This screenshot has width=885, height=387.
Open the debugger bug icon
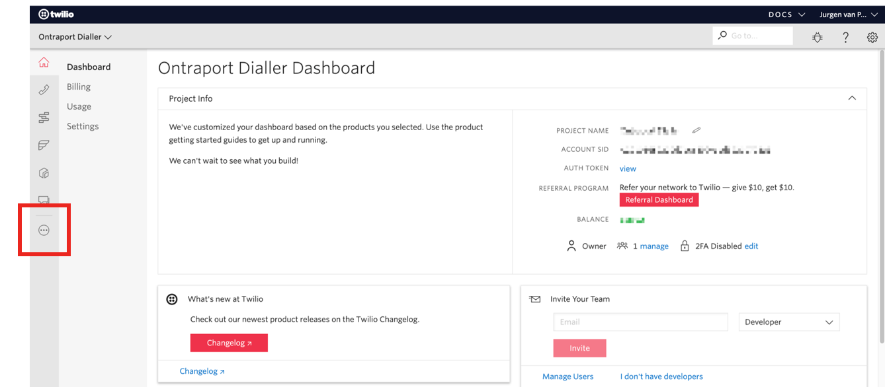pos(818,38)
